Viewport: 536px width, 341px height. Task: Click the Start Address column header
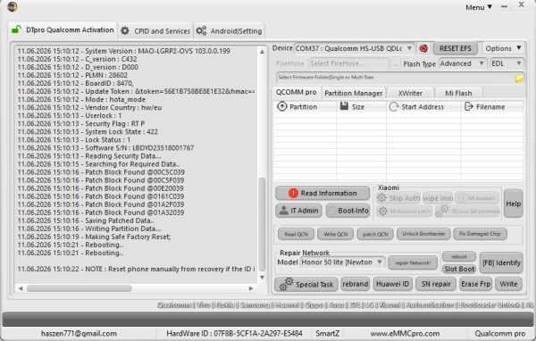(x=423, y=107)
